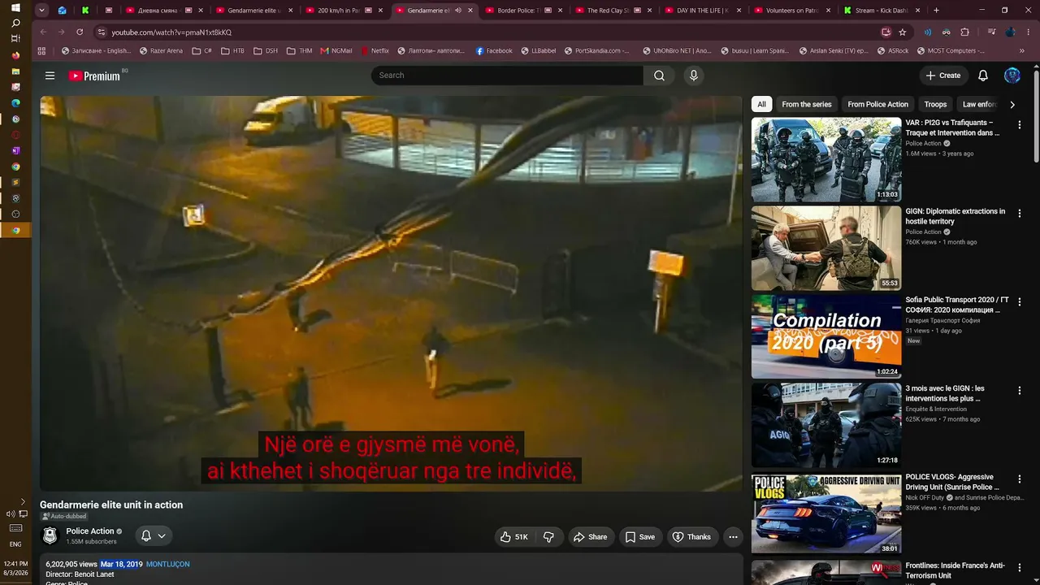Open GIGN Diplomatic extractions thumbnail
This screenshot has width=1040, height=585.
click(826, 249)
